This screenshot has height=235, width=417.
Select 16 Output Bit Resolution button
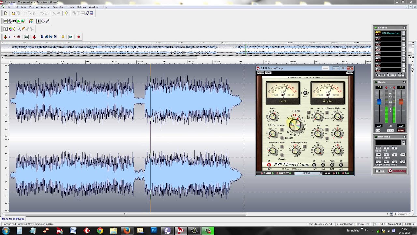click(386, 162)
